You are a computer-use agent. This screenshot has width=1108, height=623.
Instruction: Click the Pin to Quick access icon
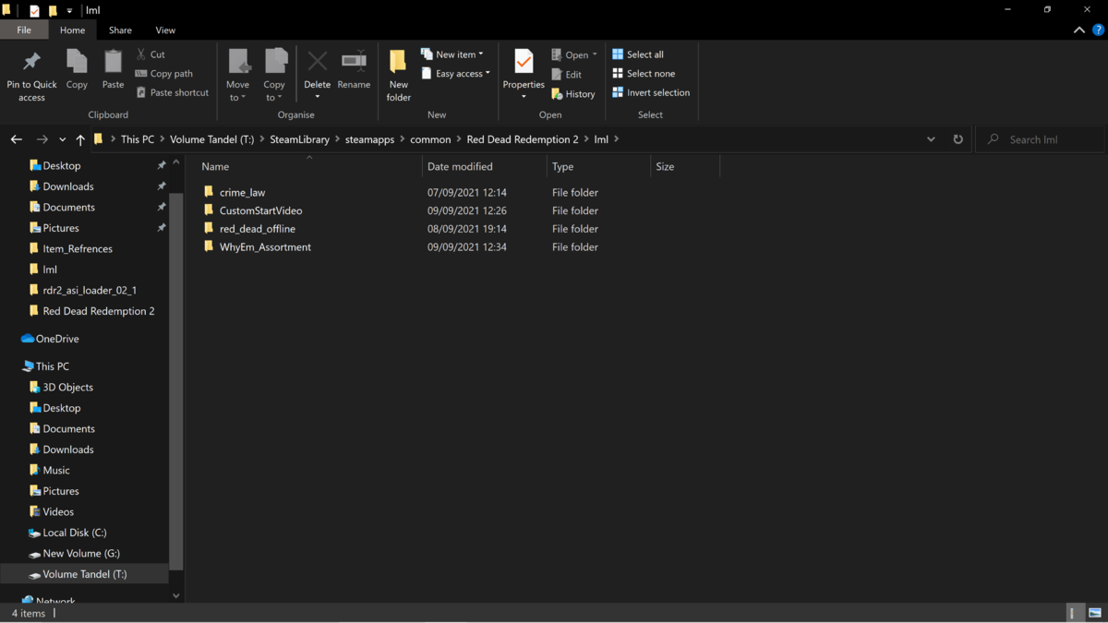[31, 63]
